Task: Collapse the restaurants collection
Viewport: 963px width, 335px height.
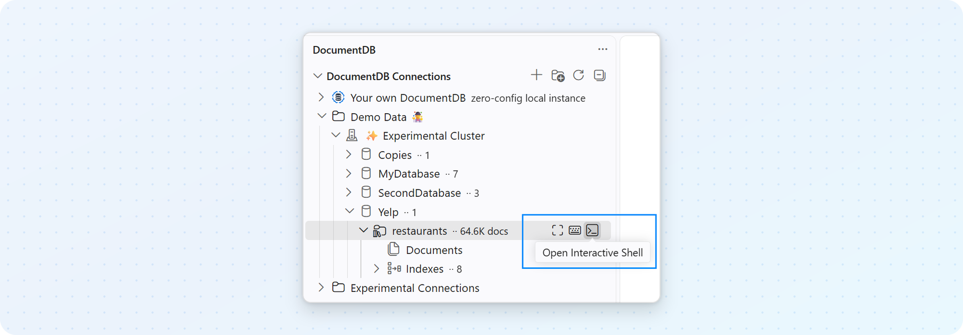Action: click(x=363, y=230)
